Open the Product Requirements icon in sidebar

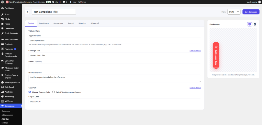click(x=3, y=54)
